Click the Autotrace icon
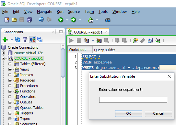Image resolution: width=176 pixels, height=125 pixels. pos(99,41)
